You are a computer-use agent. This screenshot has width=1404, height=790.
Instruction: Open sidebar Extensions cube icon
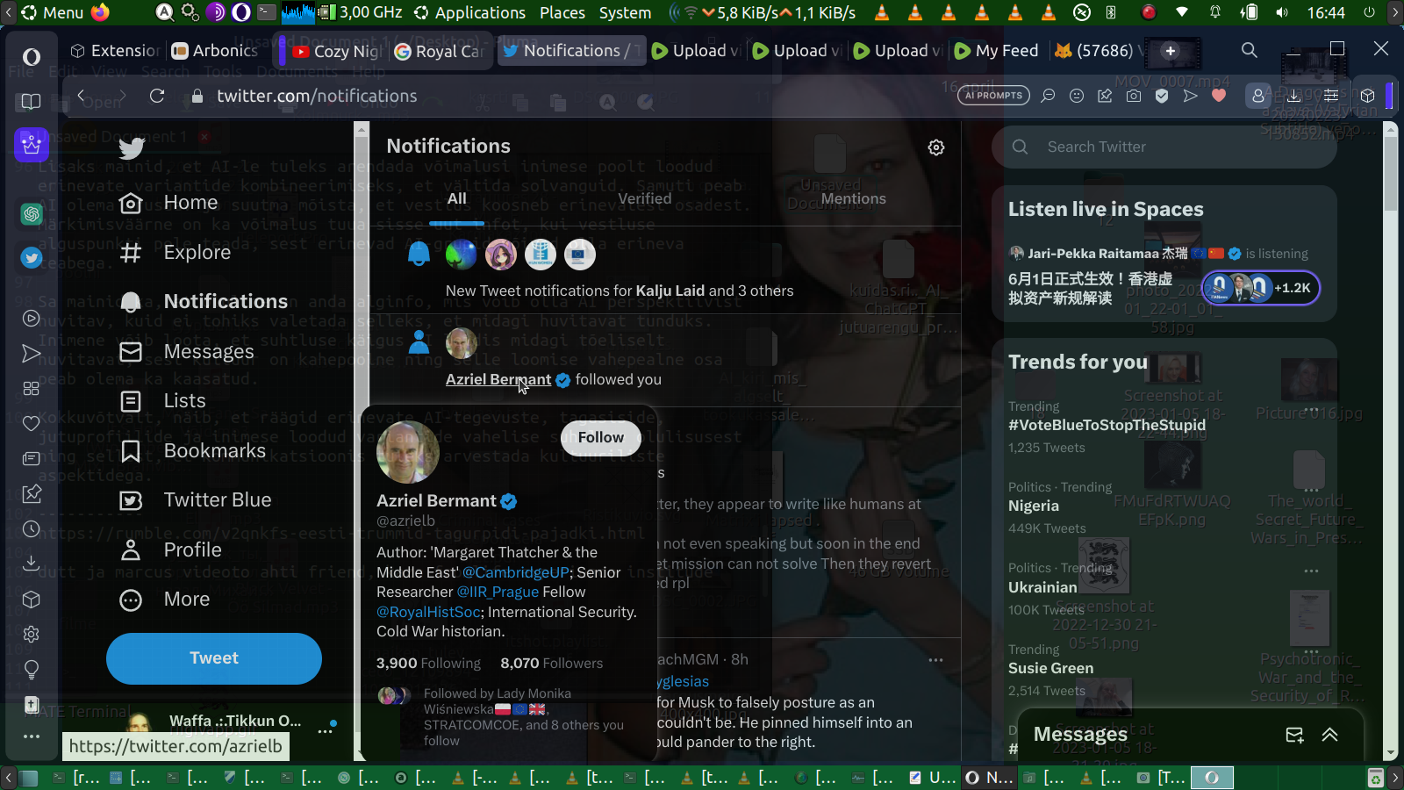pyautogui.click(x=32, y=600)
